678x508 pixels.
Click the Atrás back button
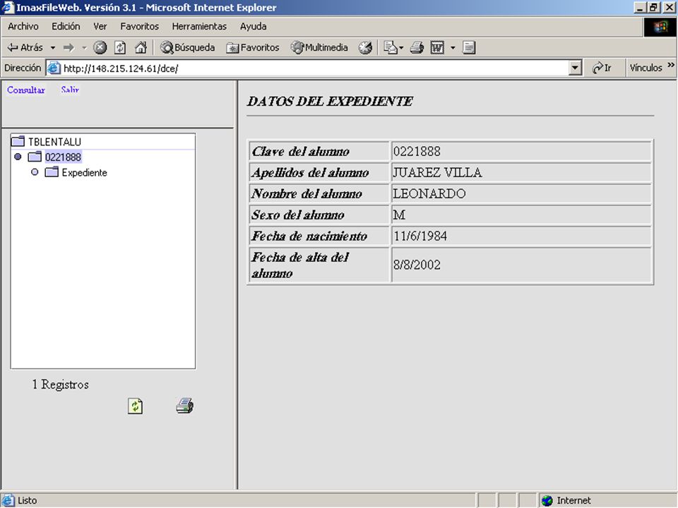click(25, 47)
